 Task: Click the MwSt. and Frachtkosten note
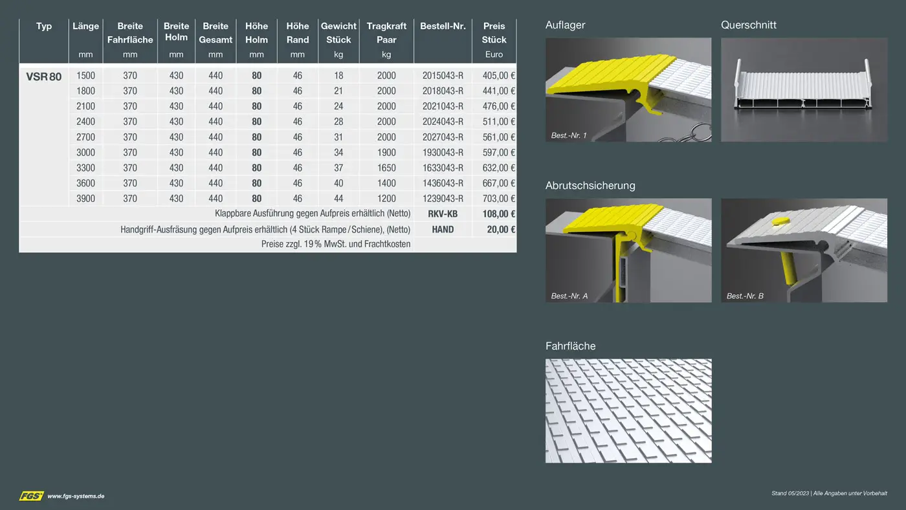point(335,245)
